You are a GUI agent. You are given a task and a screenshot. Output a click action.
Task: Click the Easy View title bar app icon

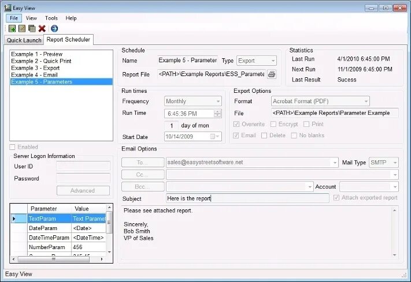point(8,8)
